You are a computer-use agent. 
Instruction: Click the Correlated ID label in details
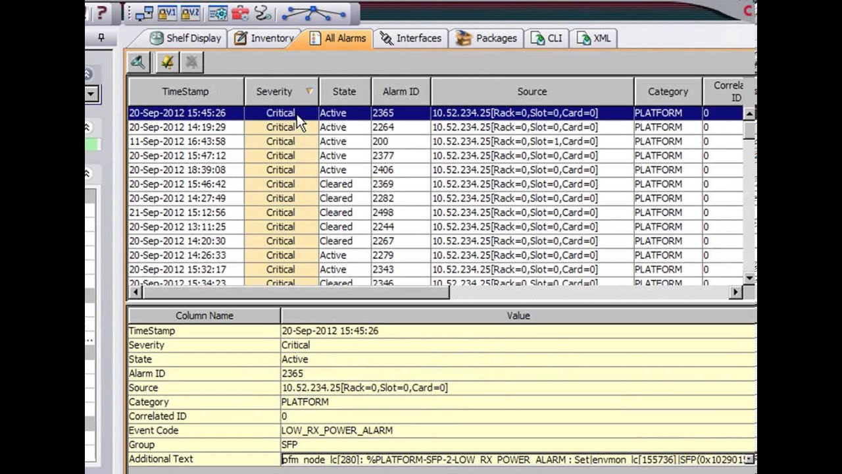(158, 416)
